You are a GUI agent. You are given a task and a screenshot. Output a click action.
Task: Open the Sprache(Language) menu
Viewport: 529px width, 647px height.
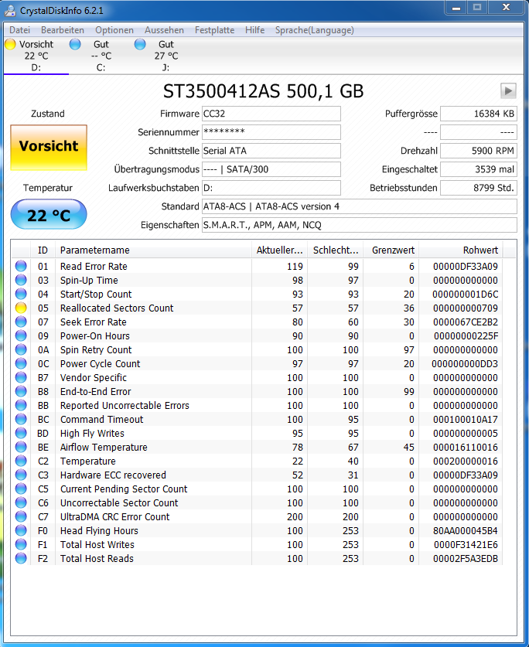click(314, 30)
